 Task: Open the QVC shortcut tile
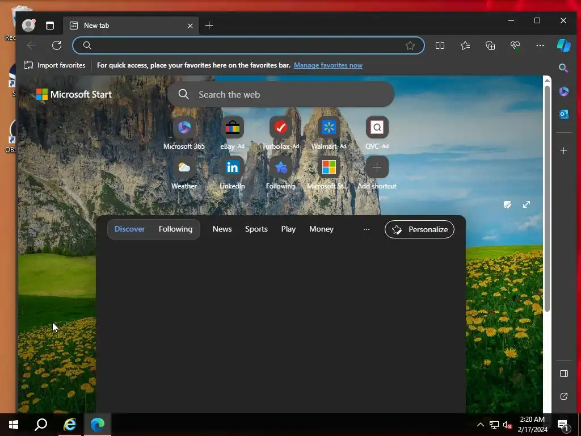tap(377, 133)
